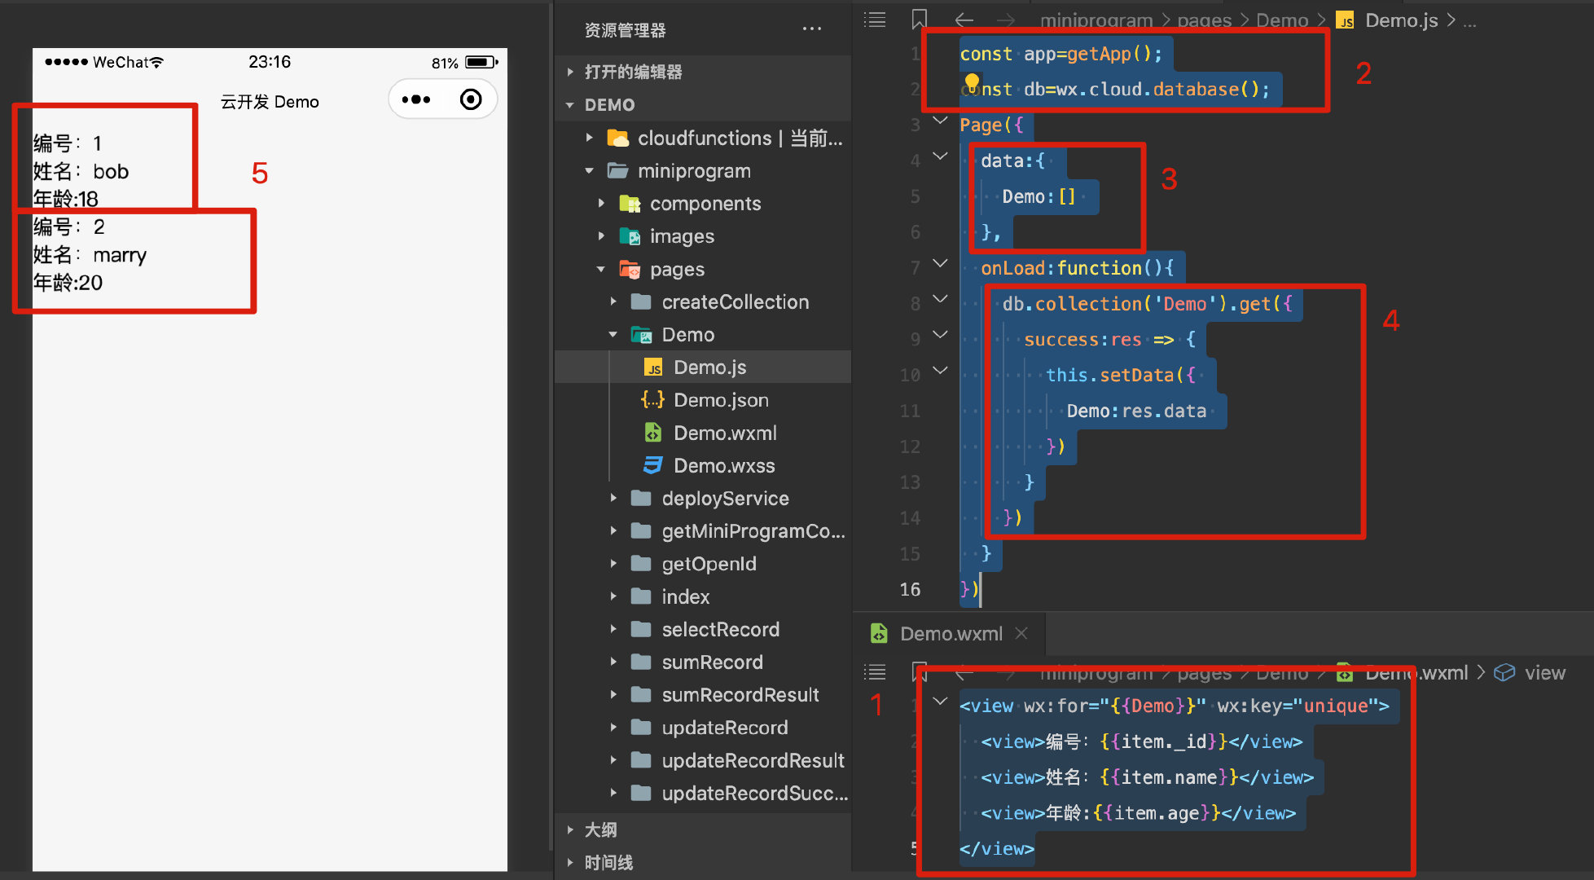1594x880 pixels.
Task: Click the 姓名: marry text in simulator
Action: point(90,255)
